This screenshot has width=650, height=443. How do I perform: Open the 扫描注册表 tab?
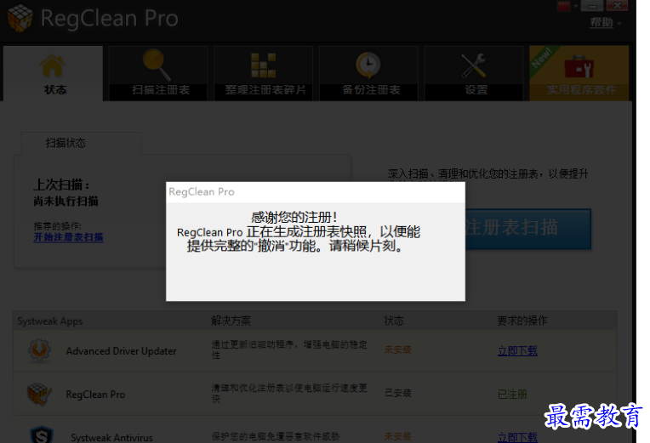(158, 73)
